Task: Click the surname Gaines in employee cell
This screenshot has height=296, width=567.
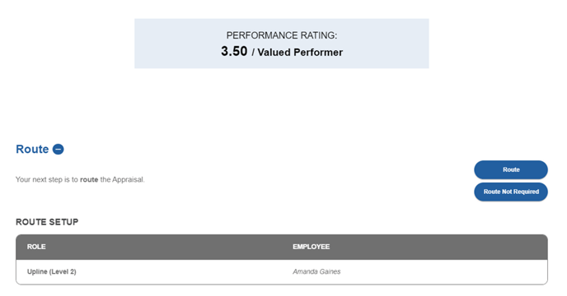Action: tap(330, 272)
